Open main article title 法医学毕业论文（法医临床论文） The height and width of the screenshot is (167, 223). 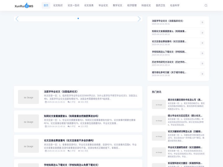61,92
